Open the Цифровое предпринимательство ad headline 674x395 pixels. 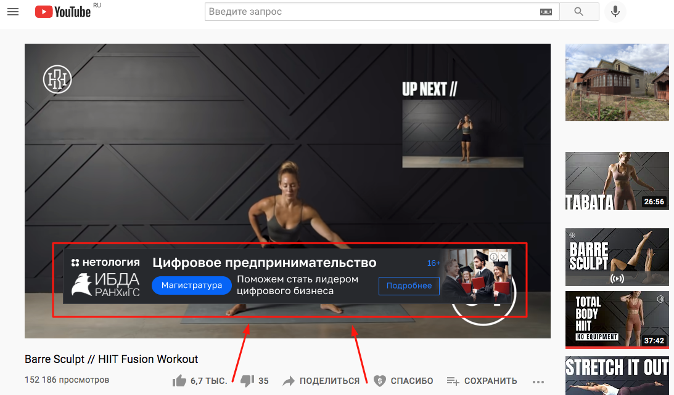(265, 263)
